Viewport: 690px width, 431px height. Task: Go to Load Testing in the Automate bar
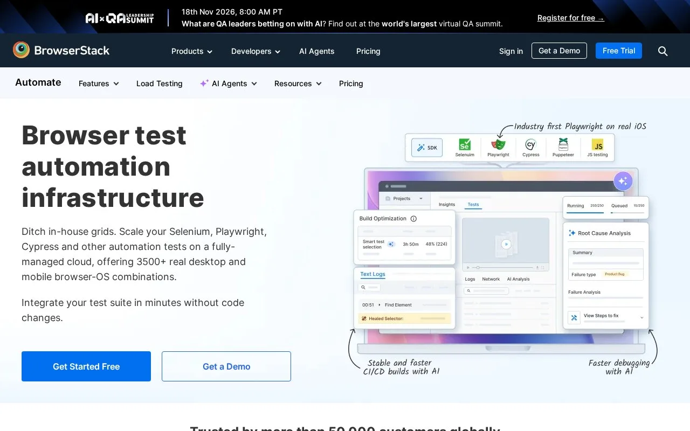pyautogui.click(x=160, y=84)
